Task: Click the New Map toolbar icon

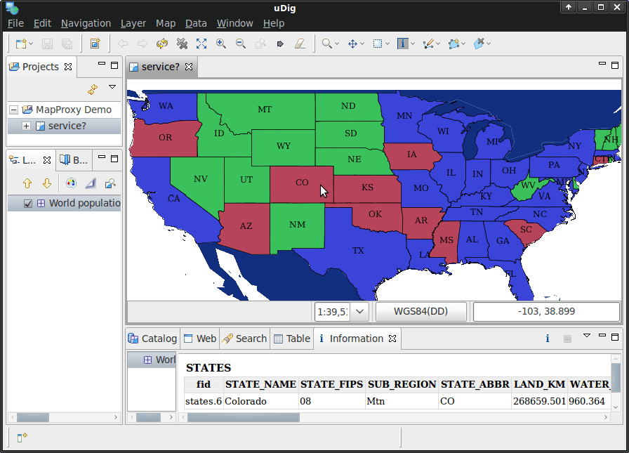Action: tap(95, 44)
